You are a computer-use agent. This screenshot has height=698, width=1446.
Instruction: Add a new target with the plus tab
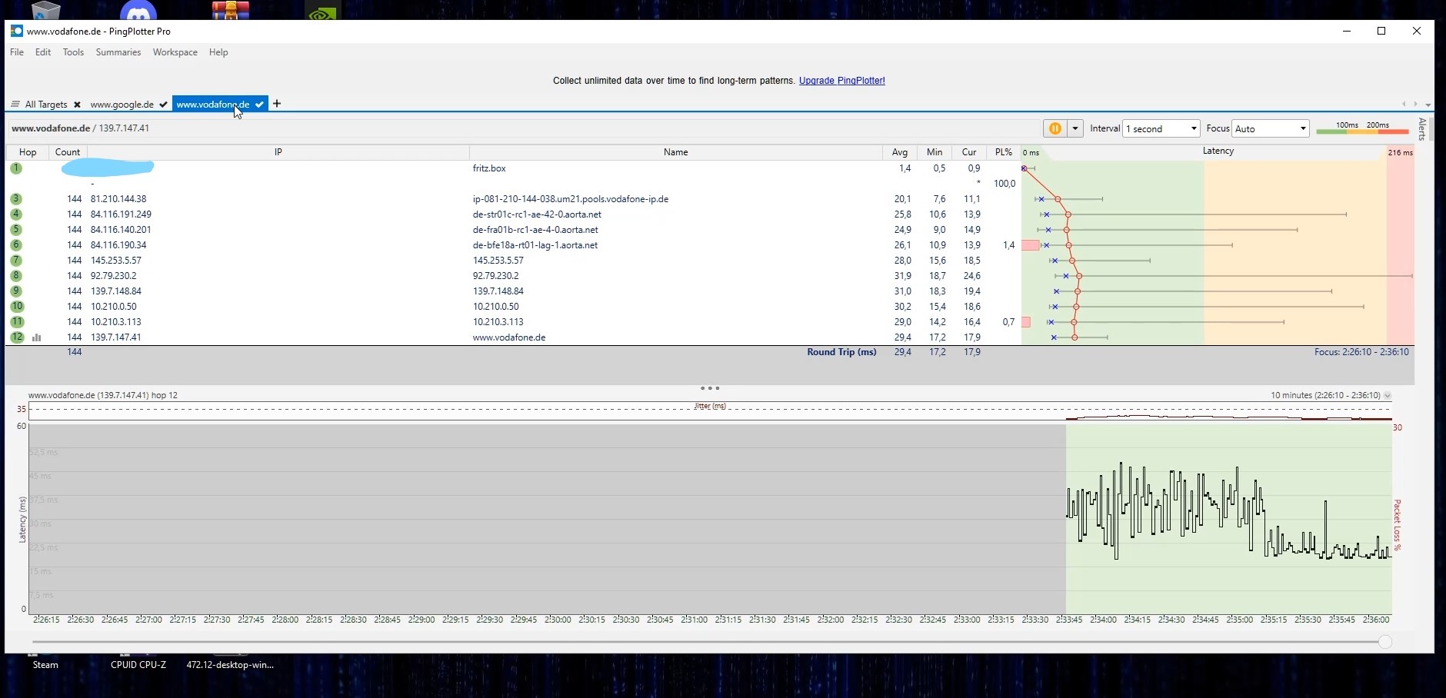click(x=276, y=104)
